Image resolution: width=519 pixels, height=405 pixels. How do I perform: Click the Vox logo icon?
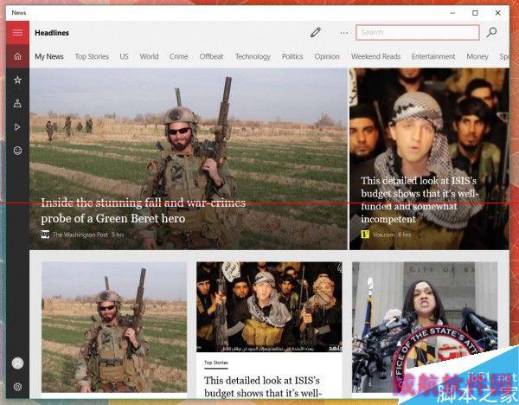click(x=365, y=235)
